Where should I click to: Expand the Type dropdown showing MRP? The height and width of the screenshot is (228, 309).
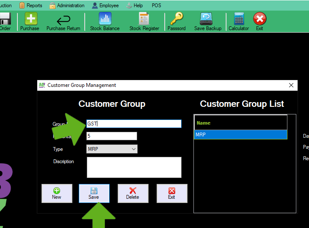coord(112,149)
